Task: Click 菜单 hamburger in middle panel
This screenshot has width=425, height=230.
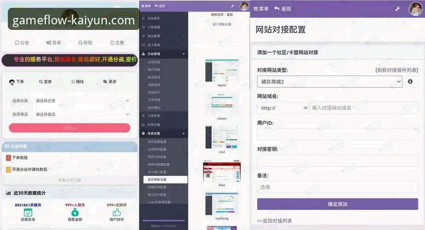Action: click(x=146, y=6)
